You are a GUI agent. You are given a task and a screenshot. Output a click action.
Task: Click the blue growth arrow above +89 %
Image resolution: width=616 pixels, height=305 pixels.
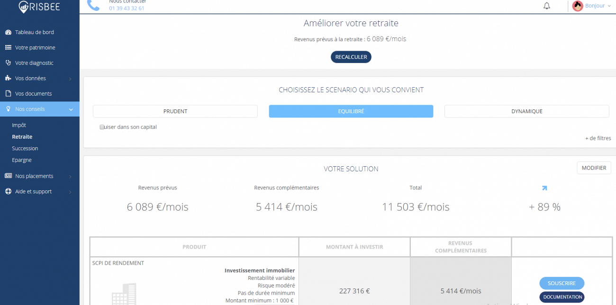[544, 188]
